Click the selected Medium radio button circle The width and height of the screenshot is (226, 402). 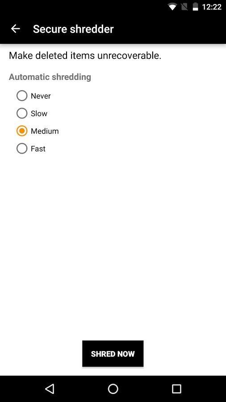[x=22, y=131]
